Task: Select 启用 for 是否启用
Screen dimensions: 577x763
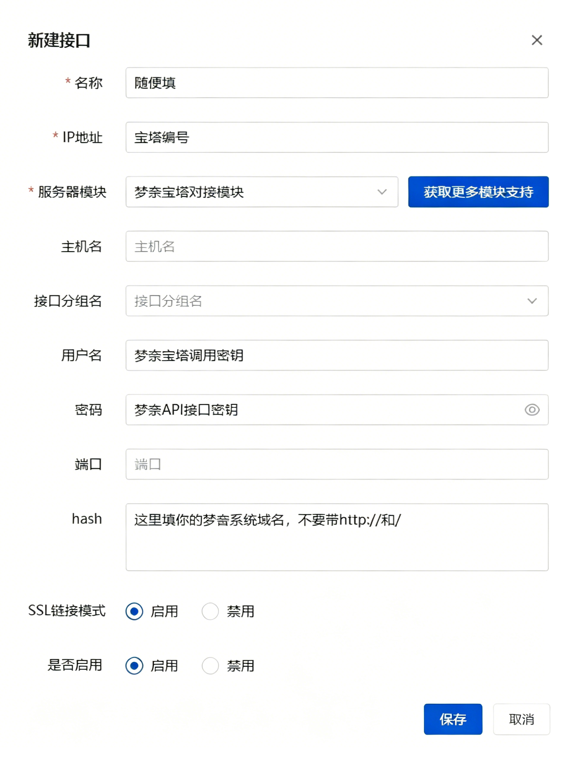Action: [x=134, y=665]
